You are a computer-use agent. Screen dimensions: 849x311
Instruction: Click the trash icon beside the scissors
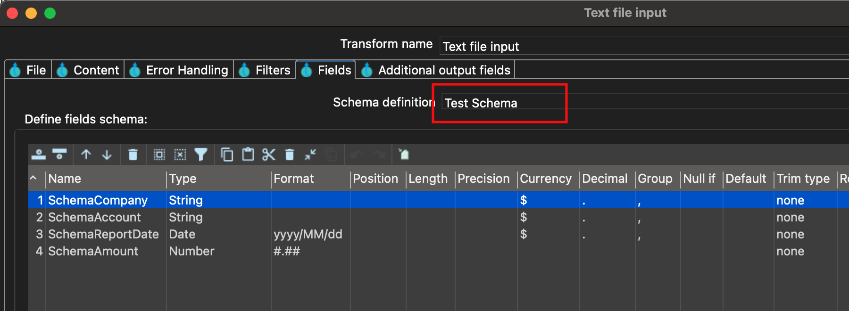290,155
